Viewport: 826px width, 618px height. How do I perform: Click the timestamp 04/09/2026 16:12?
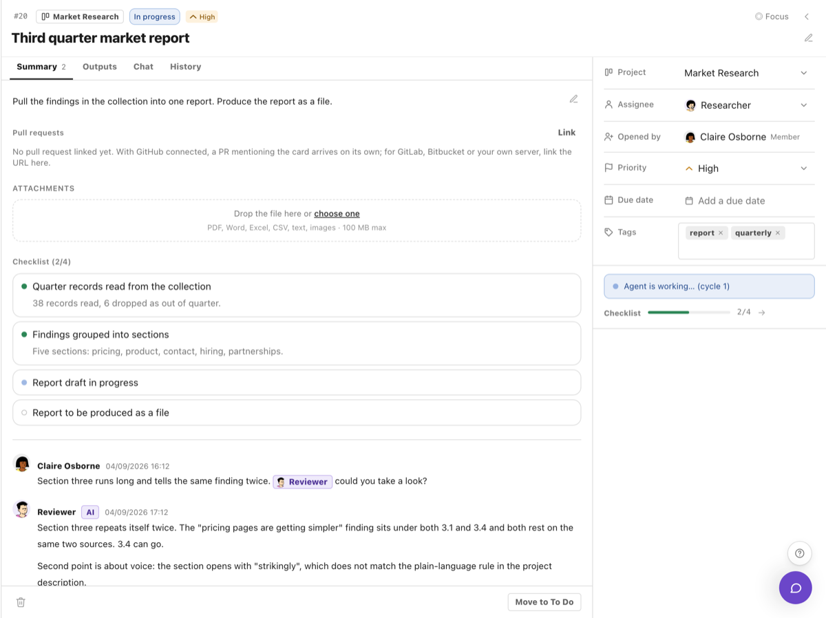(138, 467)
